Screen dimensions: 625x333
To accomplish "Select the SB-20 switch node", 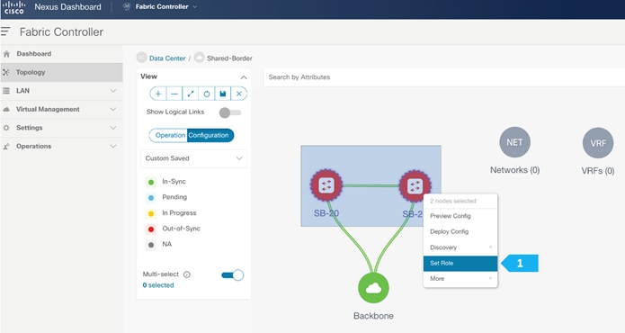I will (x=326, y=185).
